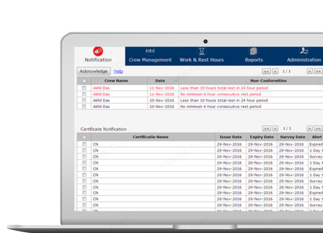Switch to the Crew Management tab

point(150,60)
